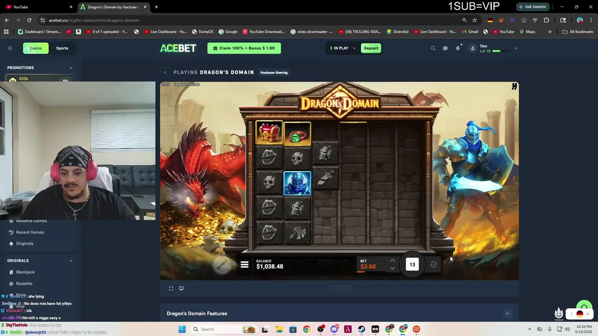The width and height of the screenshot is (598, 336).
Task: Click the blue knight symbol on reels
Action: [x=297, y=183]
